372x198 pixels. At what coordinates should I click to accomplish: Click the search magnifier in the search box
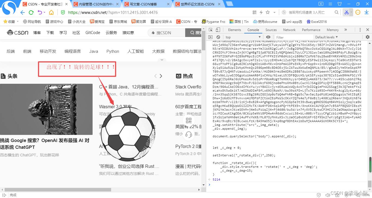click(x=337, y=13)
